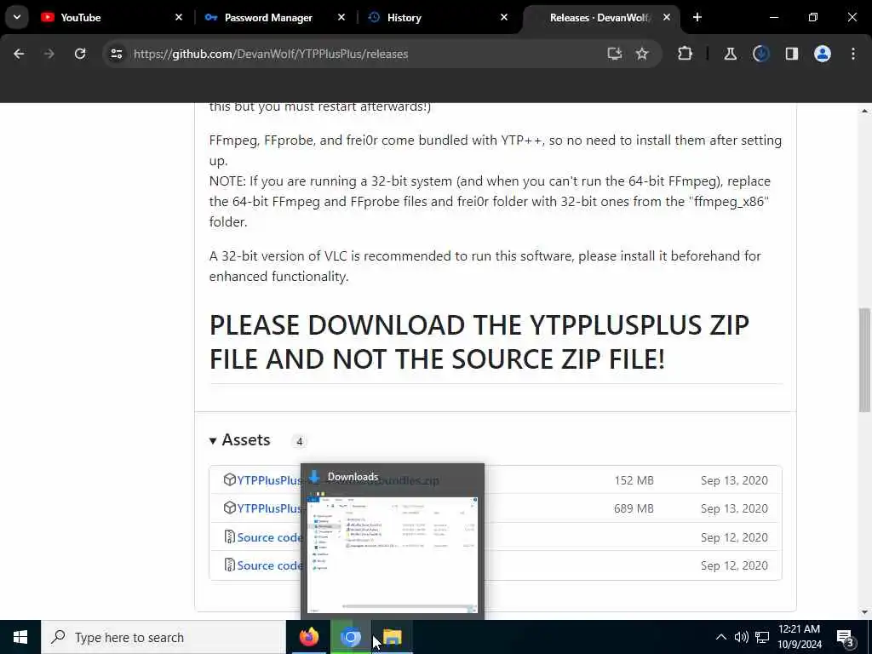Viewport: 872px width, 654px height.
Task: Open the first YTPPlusPlus package download link
Action: coord(269,480)
